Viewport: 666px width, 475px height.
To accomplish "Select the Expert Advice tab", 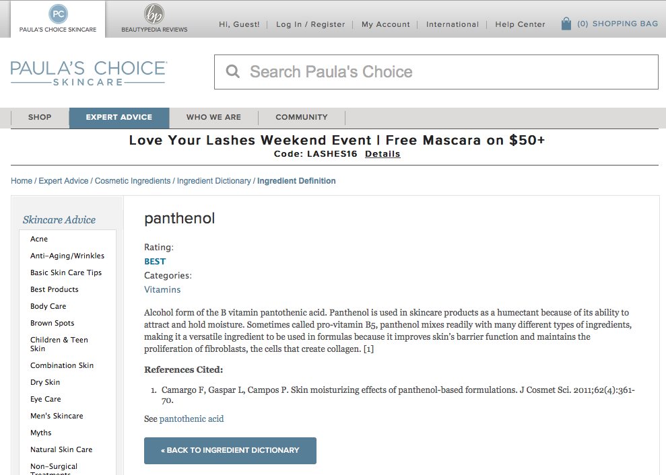I will pyautogui.click(x=119, y=118).
